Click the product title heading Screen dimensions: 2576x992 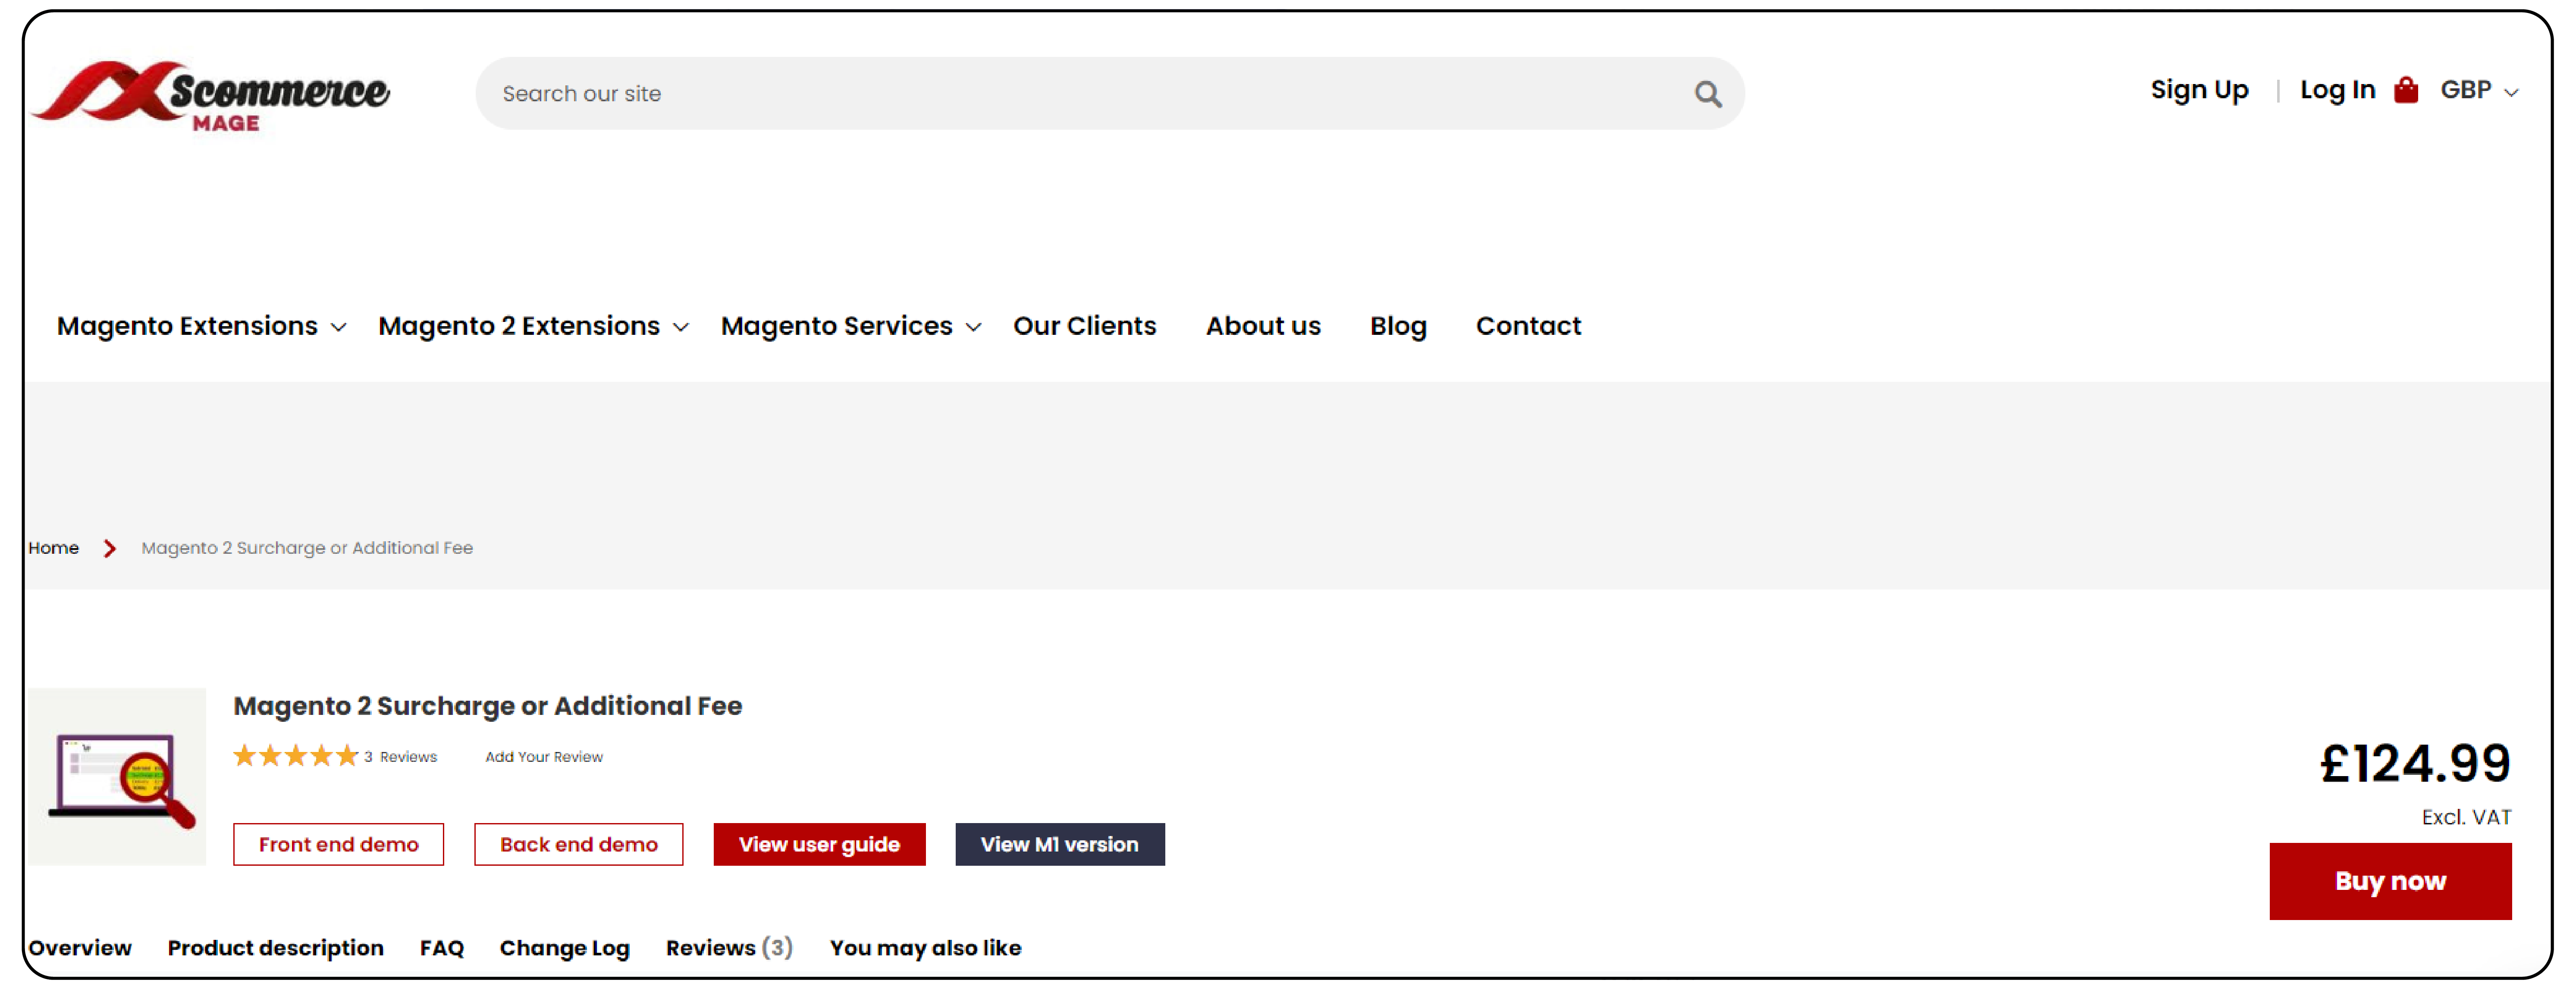[x=488, y=706]
